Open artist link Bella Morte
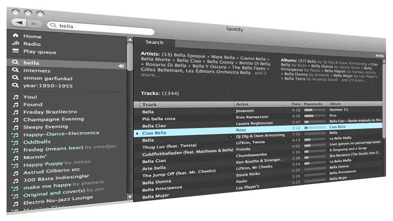This screenshot has width=393, height=221. pos(156,59)
